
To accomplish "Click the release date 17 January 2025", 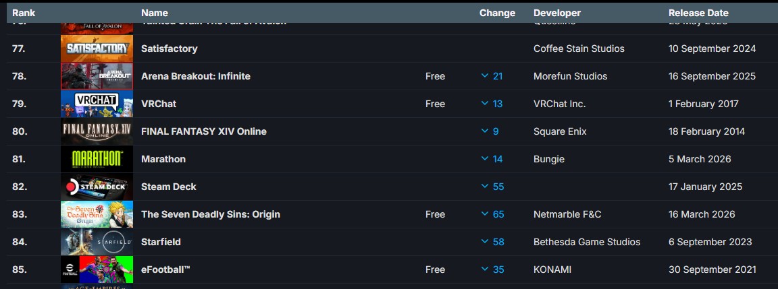I will (706, 187).
